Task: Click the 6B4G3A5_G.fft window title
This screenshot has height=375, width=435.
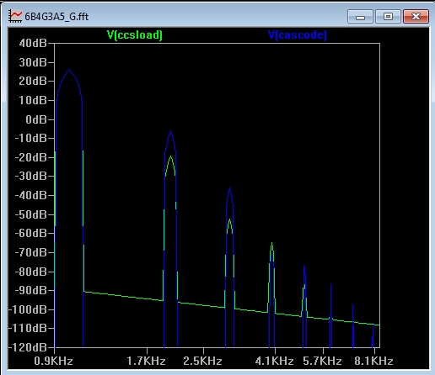Action: [x=56, y=17]
